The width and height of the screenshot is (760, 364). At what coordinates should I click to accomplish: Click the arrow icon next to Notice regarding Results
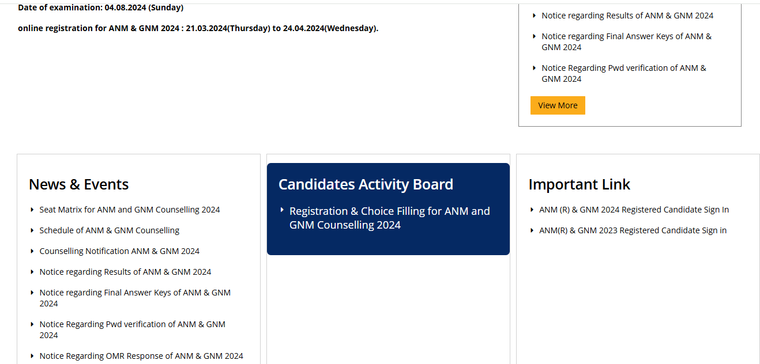[x=32, y=271]
